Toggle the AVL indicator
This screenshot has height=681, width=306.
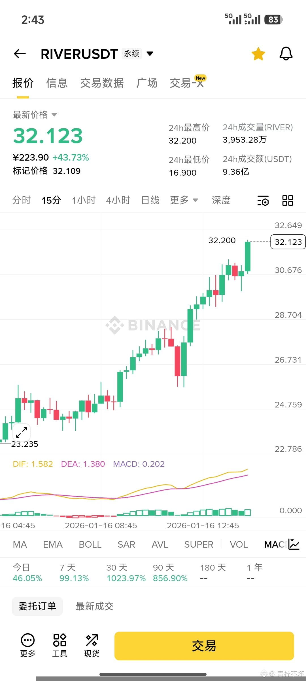[x=160, y=545]
